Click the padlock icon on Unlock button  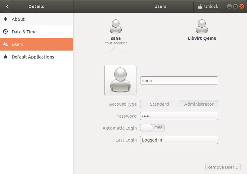point(200,6)
